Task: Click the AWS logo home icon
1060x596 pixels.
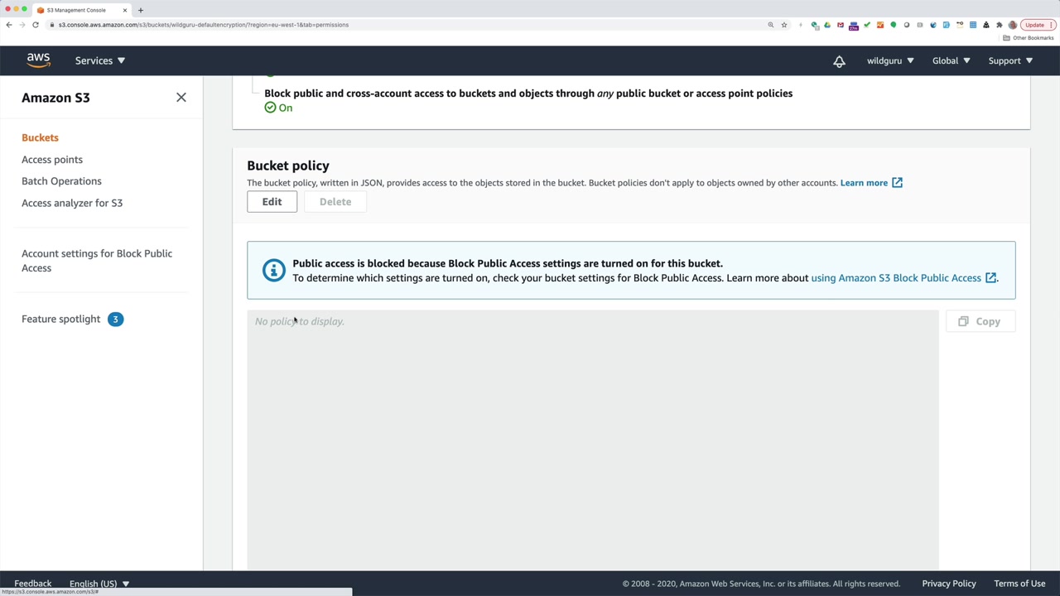Action: tap(38, 60)
